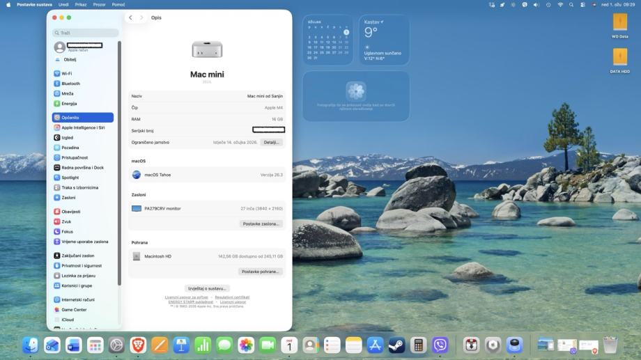641x360 pixels.
Task: Open Brave browser from the Dock
Action: [138, 345]
